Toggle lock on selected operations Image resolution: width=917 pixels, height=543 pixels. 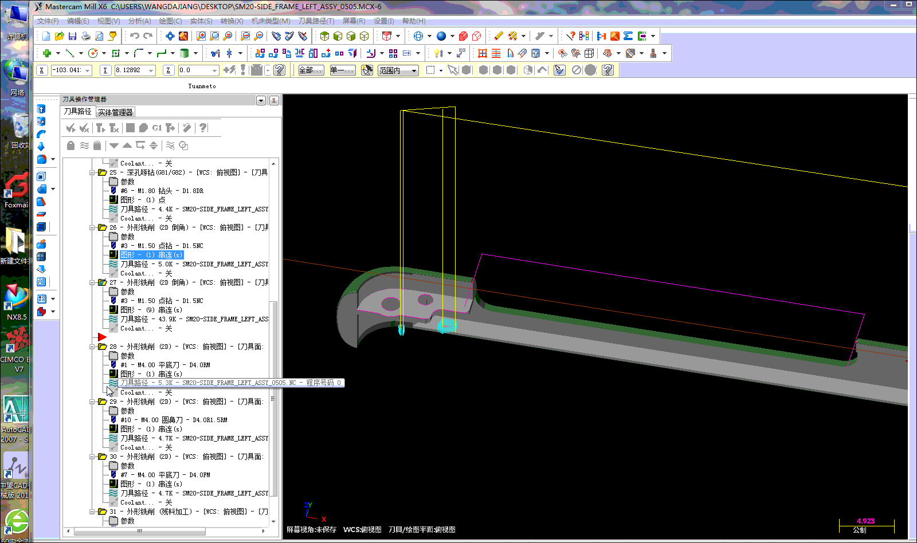click(x=70, y=145)
